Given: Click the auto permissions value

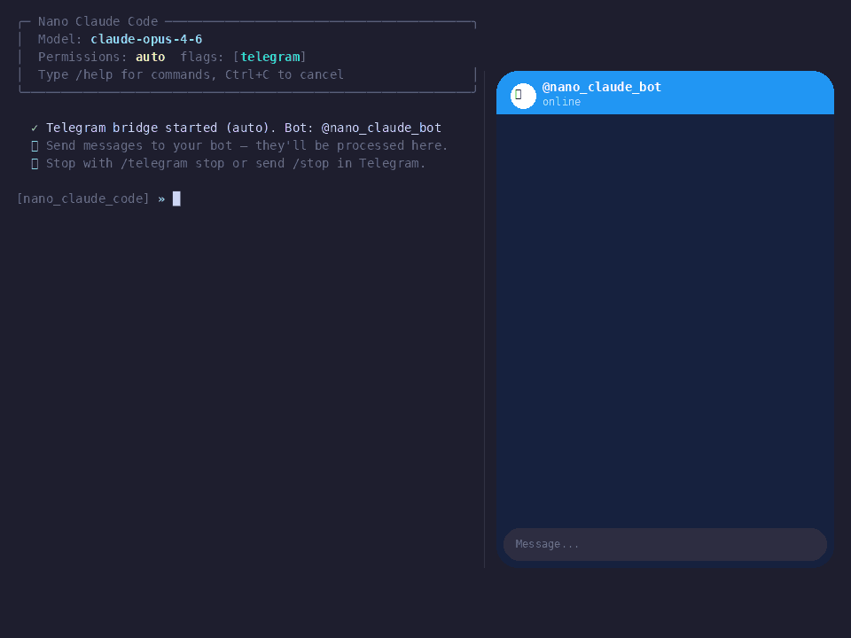Looking at the screenshot, I should point(151,57).
